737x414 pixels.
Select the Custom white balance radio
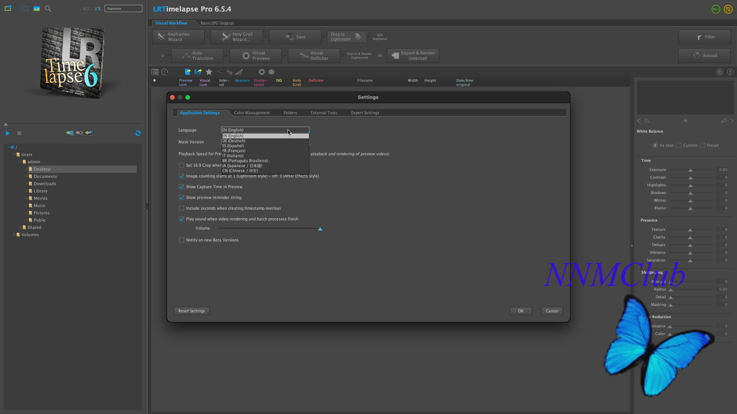679,145
